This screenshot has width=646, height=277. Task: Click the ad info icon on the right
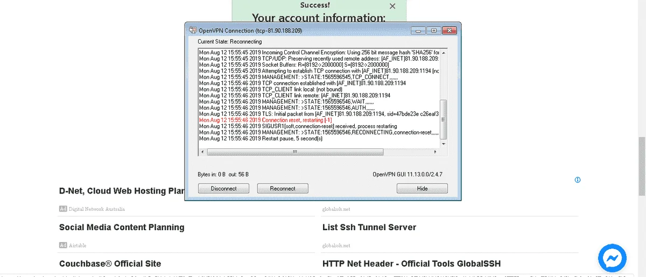tap(578, 180)
